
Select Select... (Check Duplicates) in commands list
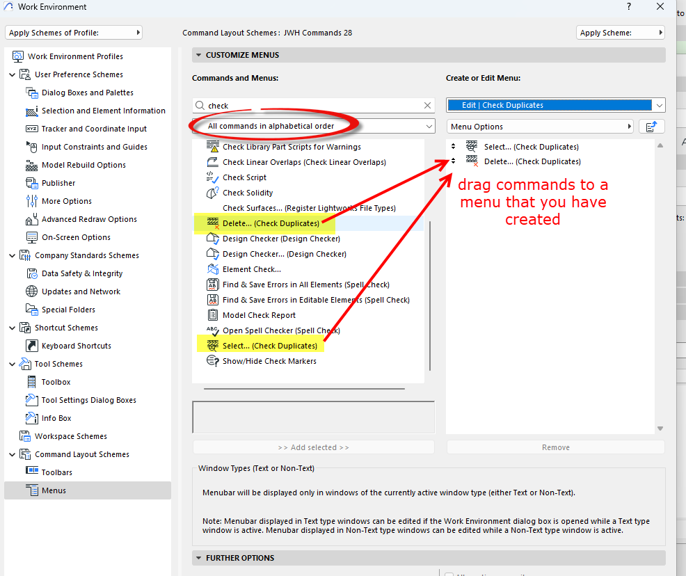[269, 346]
